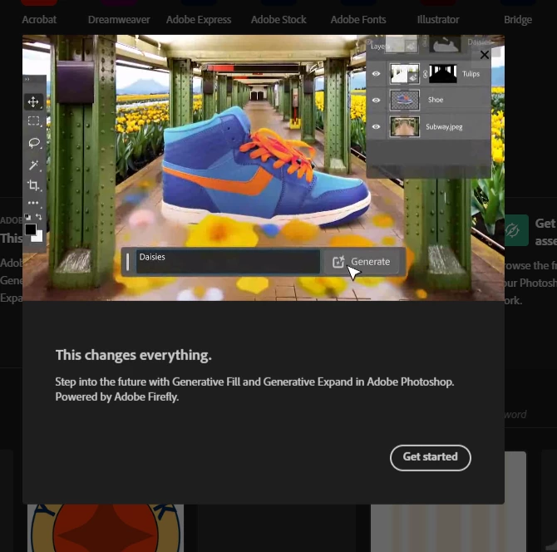The width and height of the screenshot is (557, 552).
Task: Click the swap foreground/background colors icon
Action: coord(39,217)
